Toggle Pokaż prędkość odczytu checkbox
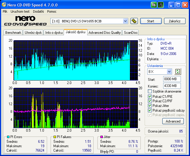The height and width of the screenshot is (156, 190). click(x=150, y=110)
